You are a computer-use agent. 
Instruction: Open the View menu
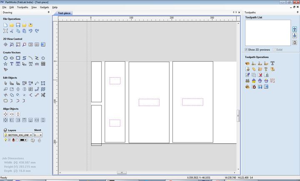34,7
